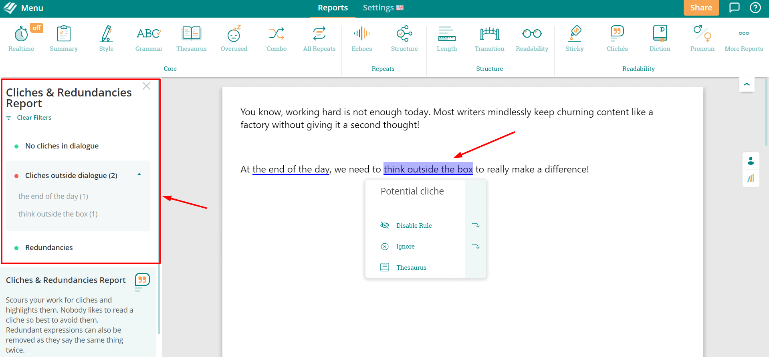Click the vertical scrollbar on the right edge

click(767, 112)
